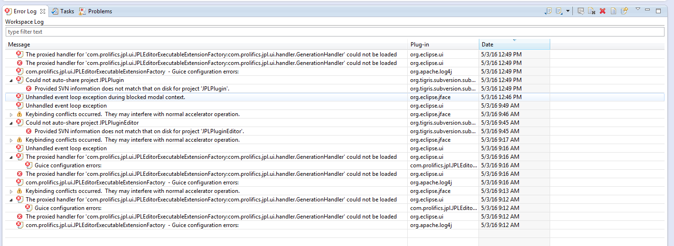The image size is (674, 246).
Task: Collapse the 9:16 AM proxied handler parent entry
Action: pos(11,157)
